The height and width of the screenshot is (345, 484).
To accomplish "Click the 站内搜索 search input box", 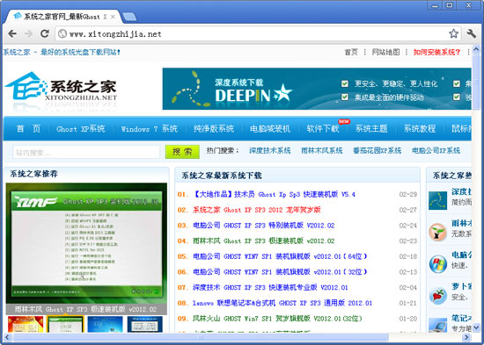I will click(x=86, y=152).
